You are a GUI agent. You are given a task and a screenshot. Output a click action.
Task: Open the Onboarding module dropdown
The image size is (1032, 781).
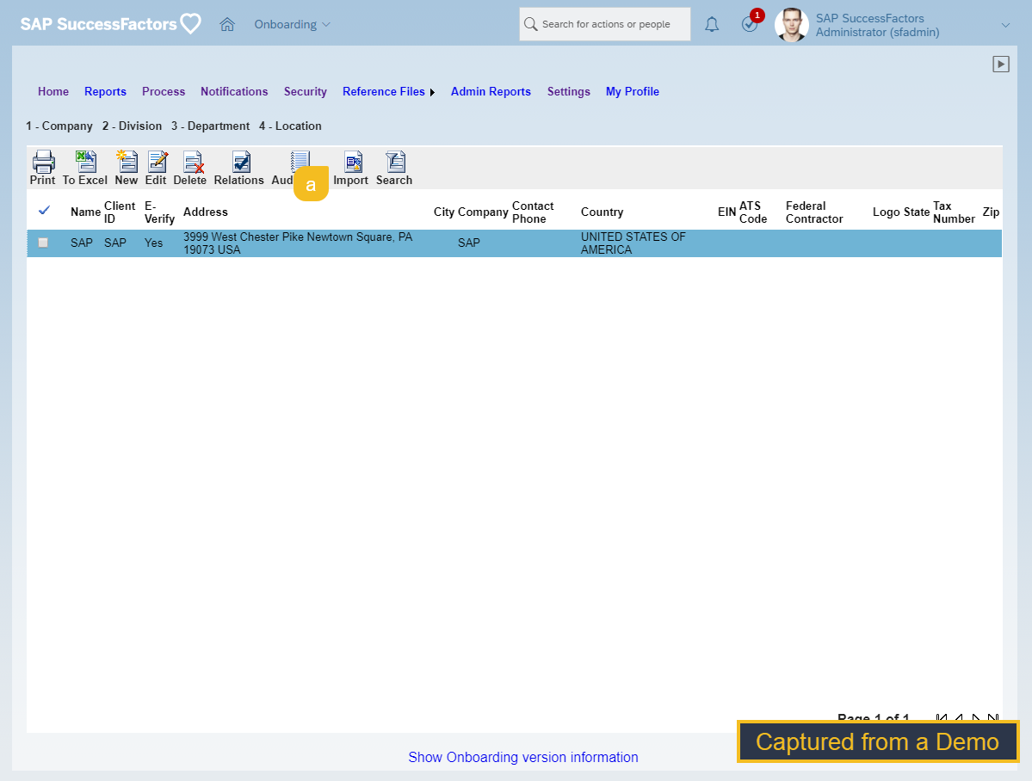coord(293,24)
